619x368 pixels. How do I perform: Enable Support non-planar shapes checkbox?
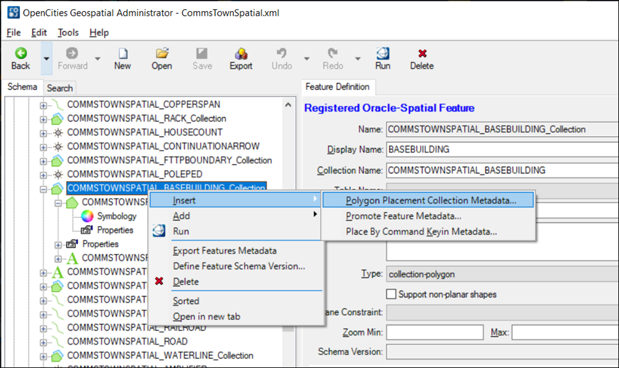tap(392, 294)
